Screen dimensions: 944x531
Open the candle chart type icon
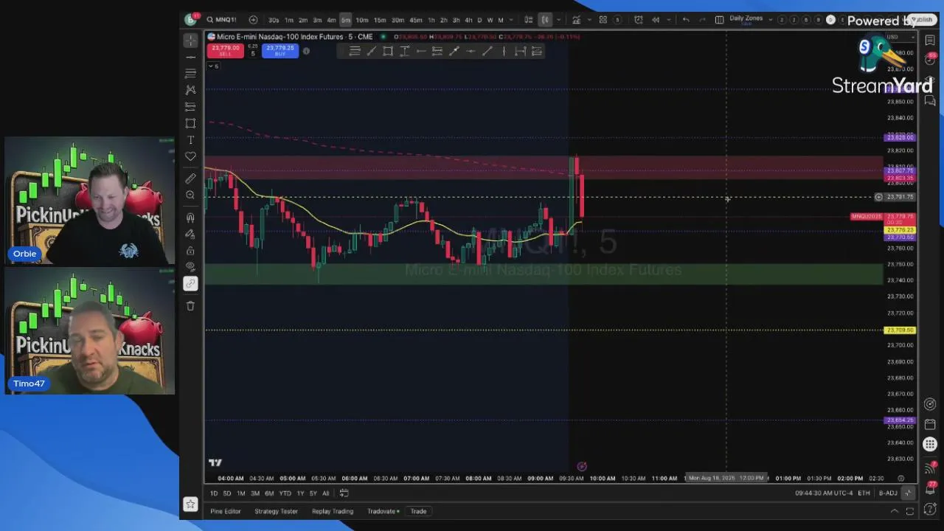pyautogui.click(x=545, y=20)
